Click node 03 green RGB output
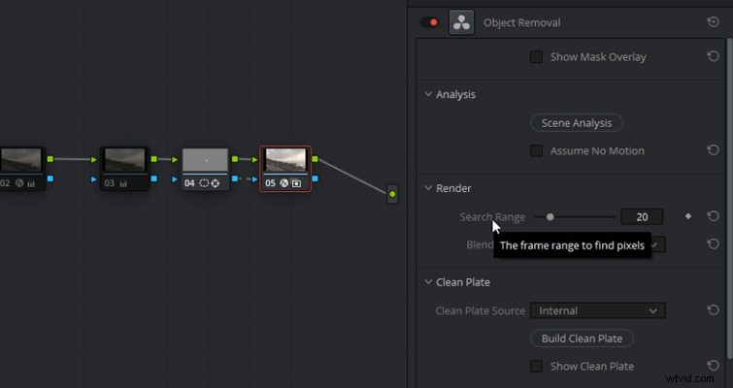733x388 pixels. click(153, 159)
